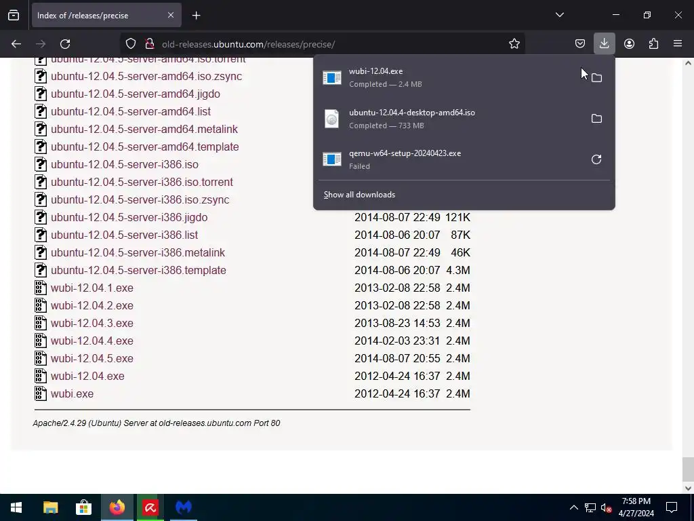Open ubuntu-12.04.5-server-i386.template link

click(138, 270)
